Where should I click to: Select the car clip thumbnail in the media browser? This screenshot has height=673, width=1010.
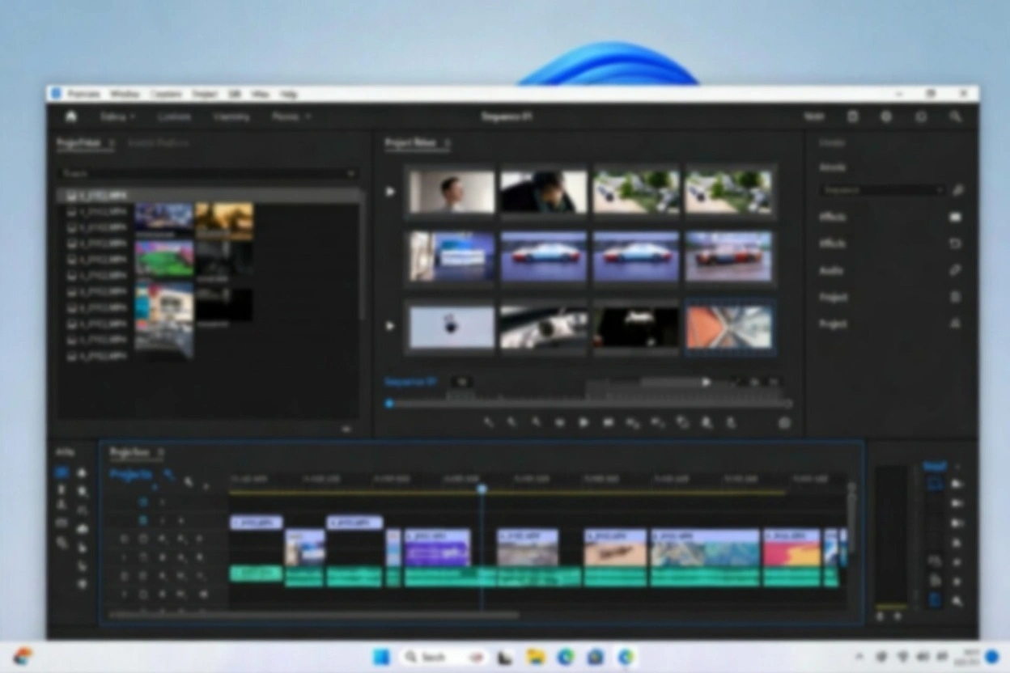tap(542, 256)
